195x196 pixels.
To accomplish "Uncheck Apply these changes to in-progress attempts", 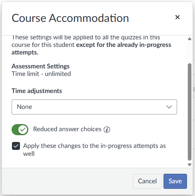I will 16,146.
